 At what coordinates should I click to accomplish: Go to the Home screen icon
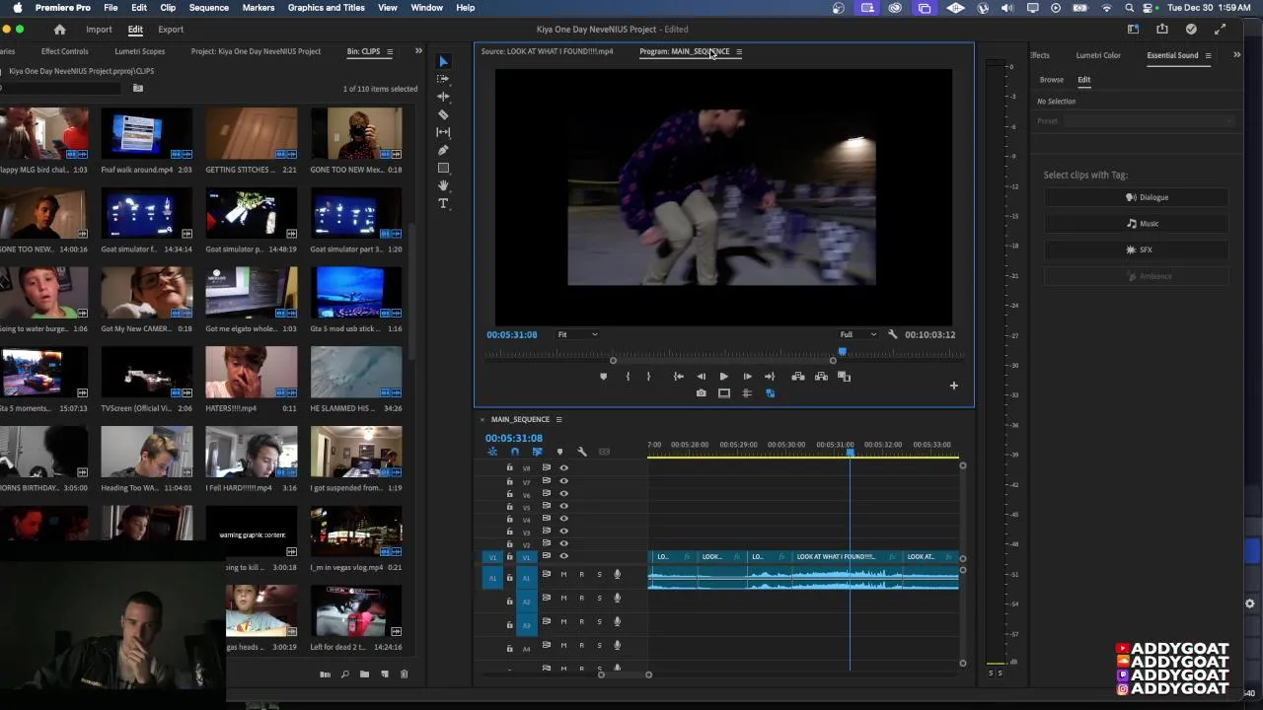tap(59, 30)
